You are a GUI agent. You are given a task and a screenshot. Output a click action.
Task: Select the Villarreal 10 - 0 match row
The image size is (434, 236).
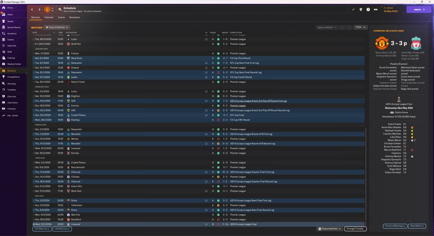199,172
